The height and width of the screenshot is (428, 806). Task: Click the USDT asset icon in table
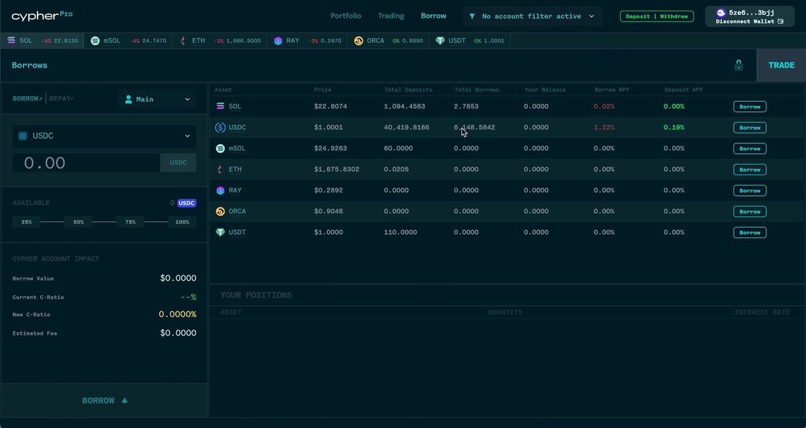pos(220,233)
